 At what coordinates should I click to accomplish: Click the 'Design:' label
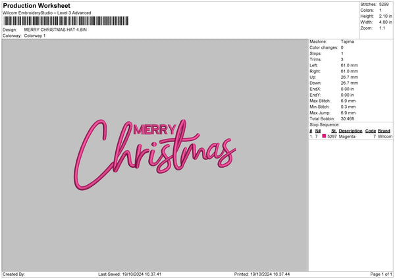10,30
